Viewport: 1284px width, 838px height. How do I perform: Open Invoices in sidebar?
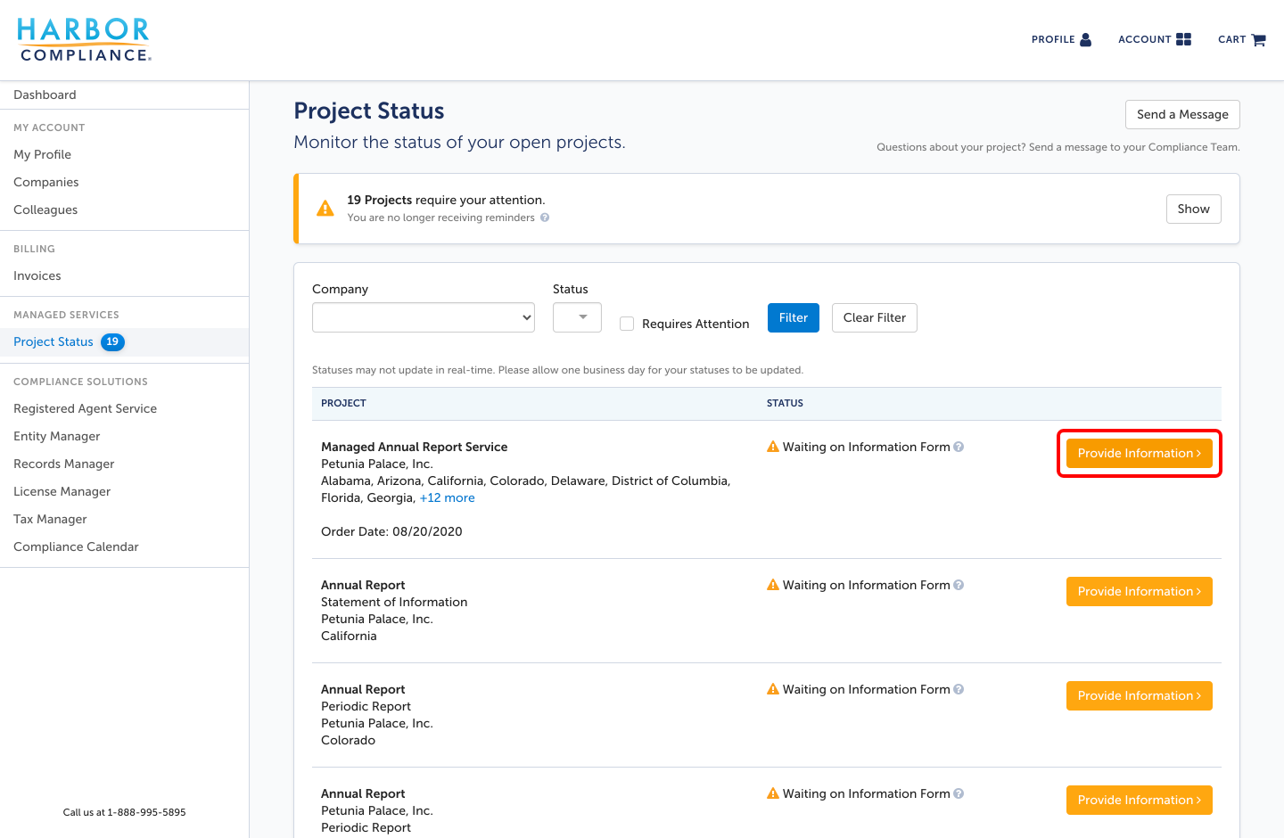click(37, 275)
